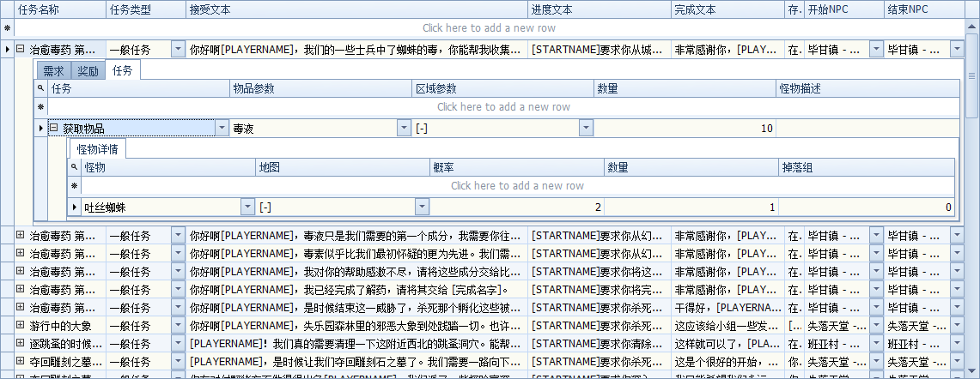Switch to the 需求 tab
This screenshot has height=379, width=980.
point(53,71)
